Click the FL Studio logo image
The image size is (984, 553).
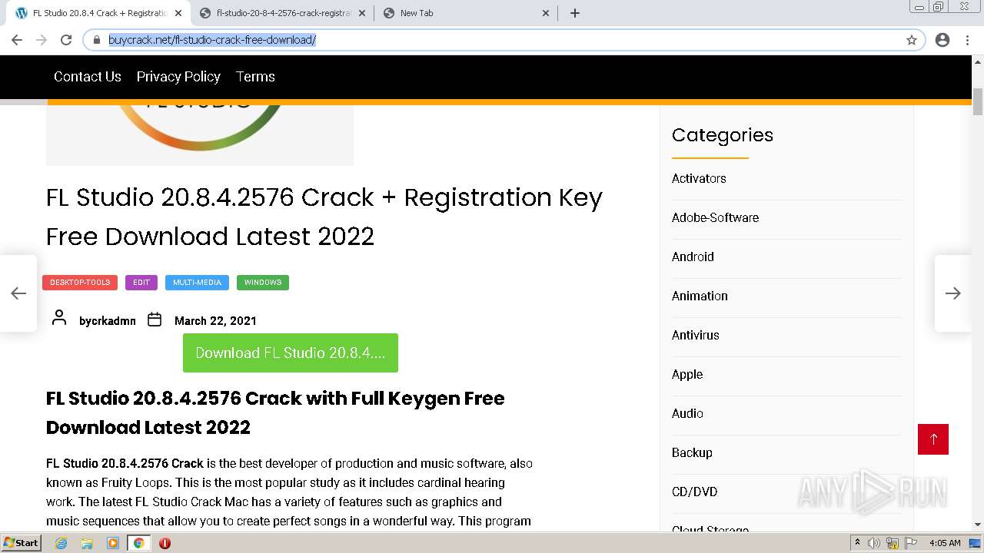[200, 134]
